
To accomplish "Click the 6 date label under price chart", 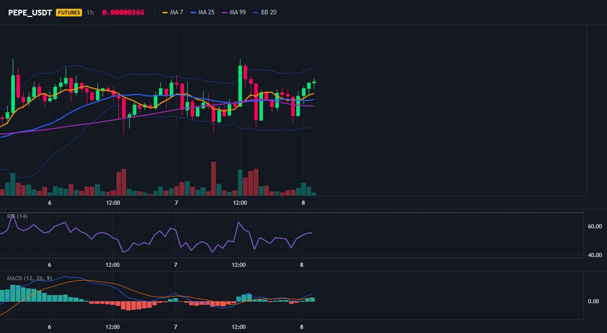I will (50, 203).
